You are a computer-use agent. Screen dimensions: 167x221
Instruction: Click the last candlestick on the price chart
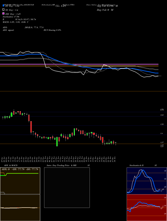[116, 143]
